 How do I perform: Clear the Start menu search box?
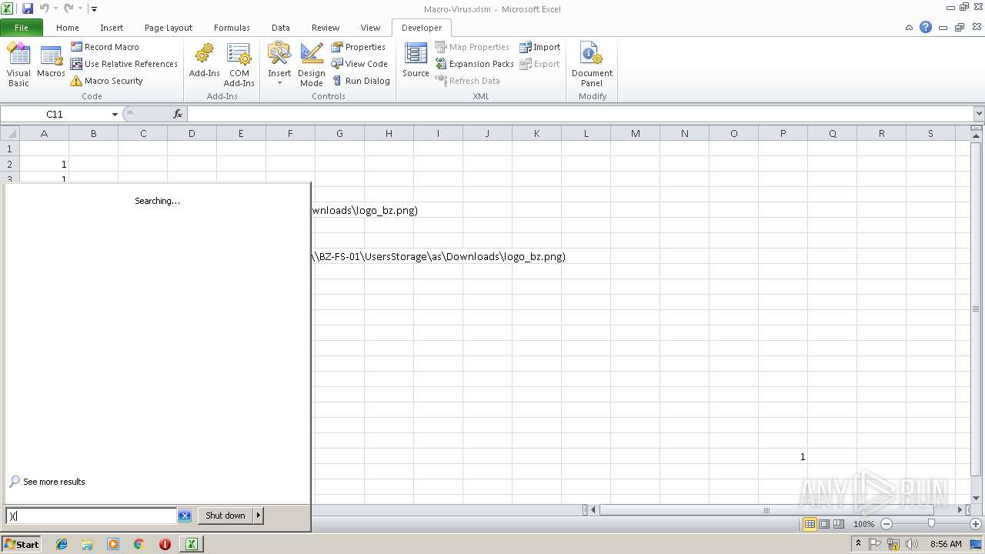pyautogui.click(x=185, y=516)
